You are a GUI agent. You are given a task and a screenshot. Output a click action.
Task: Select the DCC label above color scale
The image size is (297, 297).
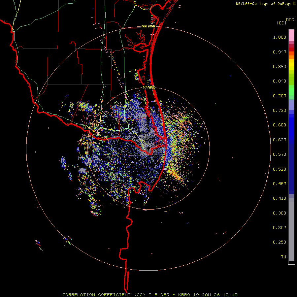click(x=290, y=20)
